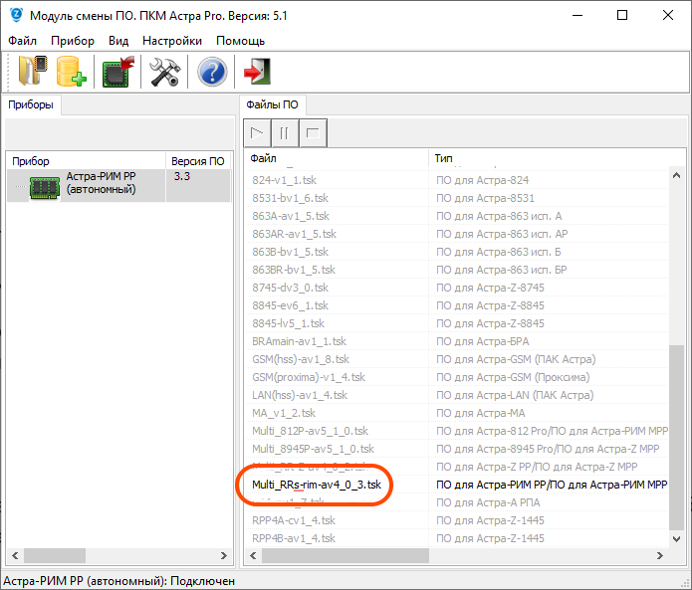Open the Прибор menu

73,41
